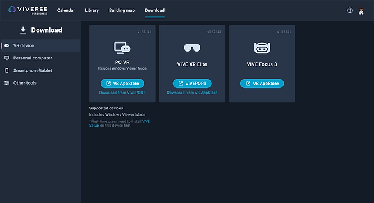Screen dimensions: 374x203
Task: Click the Supported devices heading
Action: point(106,108)
